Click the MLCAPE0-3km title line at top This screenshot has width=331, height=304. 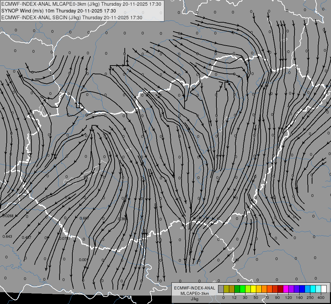(x=81, y=4)
